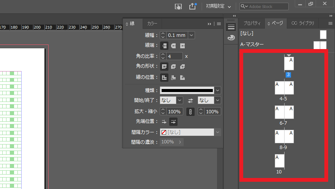Swap start and end arrowheads
This screenshot has height=189, width=335.
[x=190, y=100]
